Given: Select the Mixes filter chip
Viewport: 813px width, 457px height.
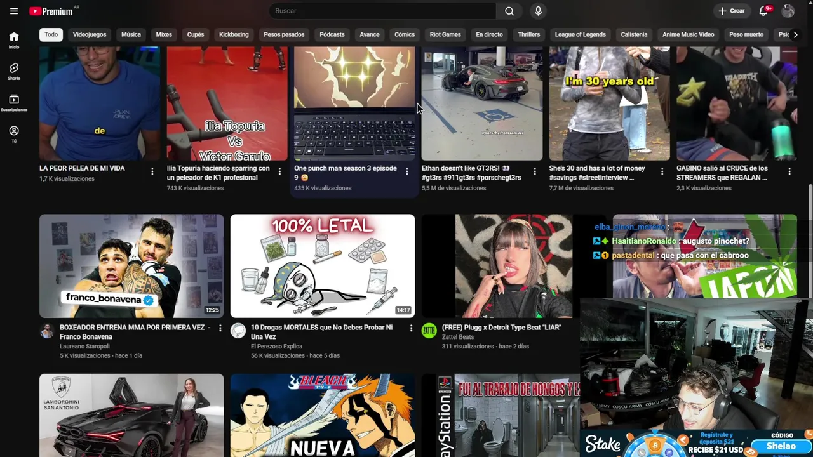Looking at the screenshot, I should pyautogui.click(x=164, y=34).
